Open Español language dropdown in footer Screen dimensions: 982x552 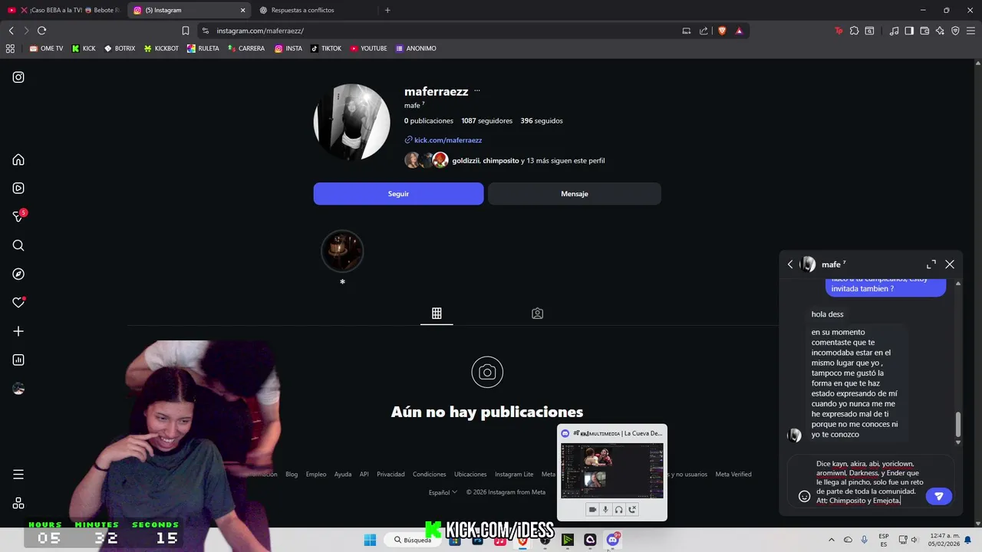(x=443, y=492)
